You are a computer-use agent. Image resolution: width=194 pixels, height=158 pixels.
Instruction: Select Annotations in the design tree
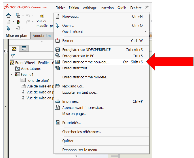[x=31, y=69]
